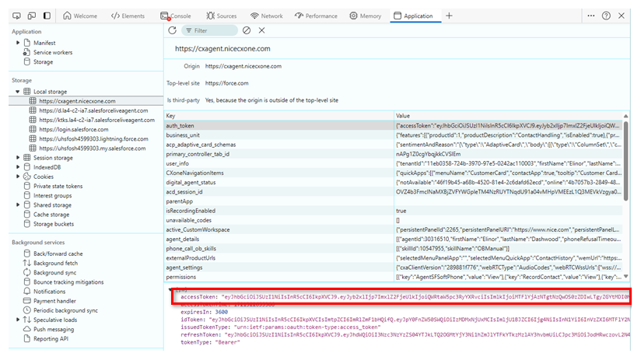
Task: Open Back/forward cache service
Action: (58, 253)
